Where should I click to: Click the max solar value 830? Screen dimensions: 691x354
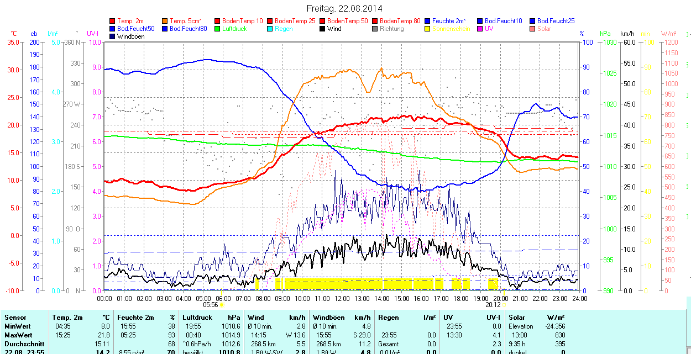tap(560, 335)
